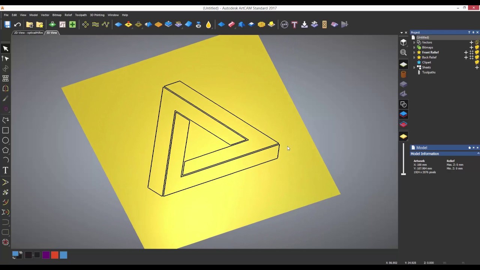Image resolution: width=480 pixels, height=270 pixels.
Task: Click the download arrow import icon
Action: (304, 24)
